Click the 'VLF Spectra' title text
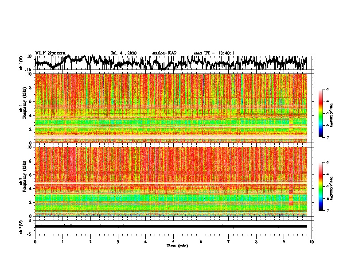 [x=50, y=53]
